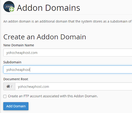The height and width of the screenshot is (113, 132).
Task: Click the Addon Domains .com icon
Action: (9, 6)
